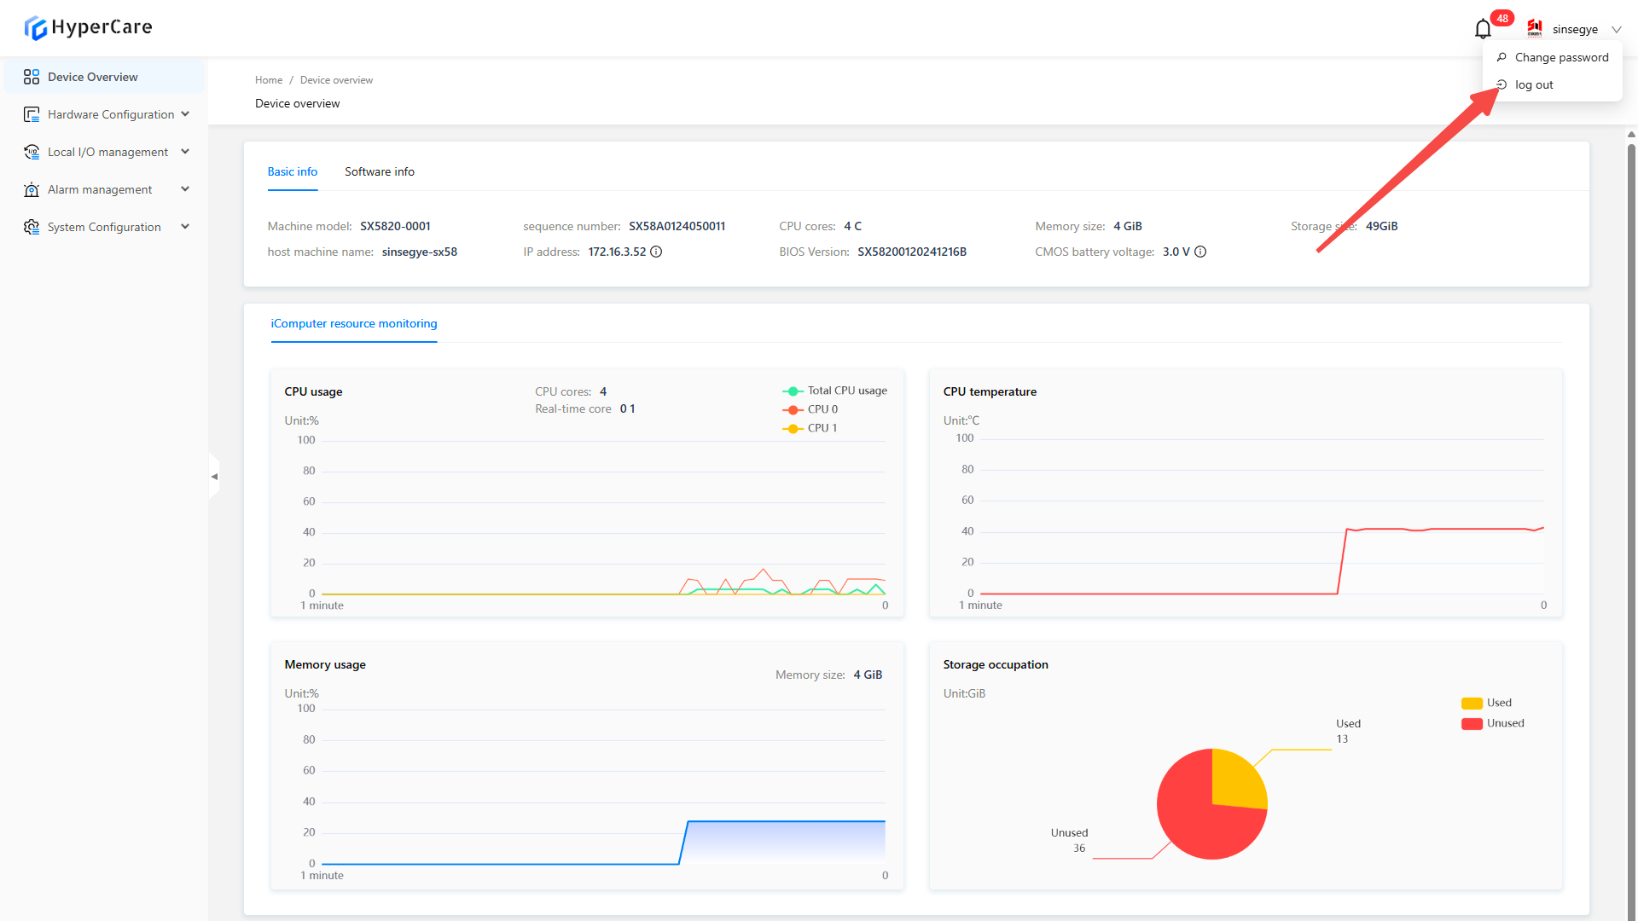Screen dimensions: 1638x921
Task: Click the System Configuration gear icon
Action: (32, 227)
